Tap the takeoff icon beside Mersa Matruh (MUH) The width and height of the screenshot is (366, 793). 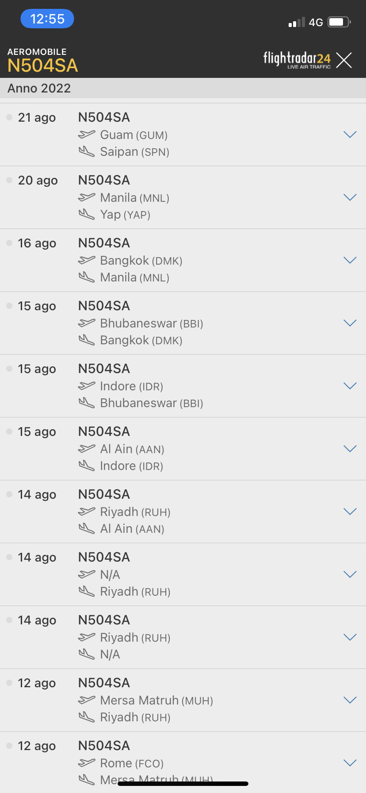coord(87,700)
